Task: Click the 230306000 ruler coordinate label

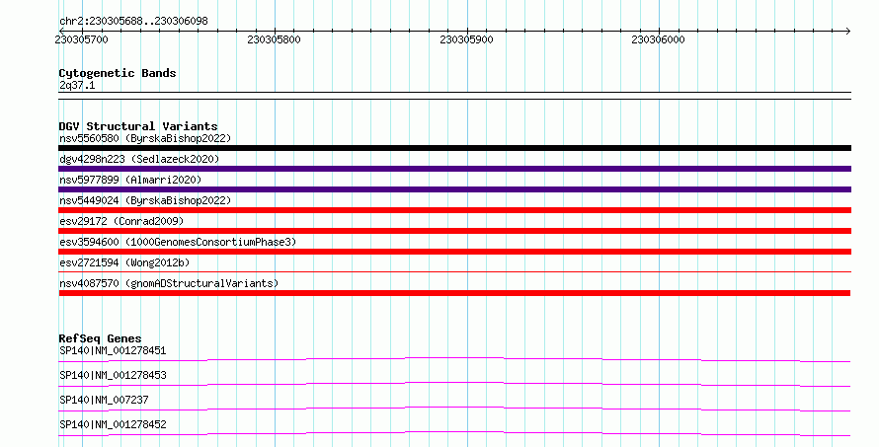Action: 658,39
